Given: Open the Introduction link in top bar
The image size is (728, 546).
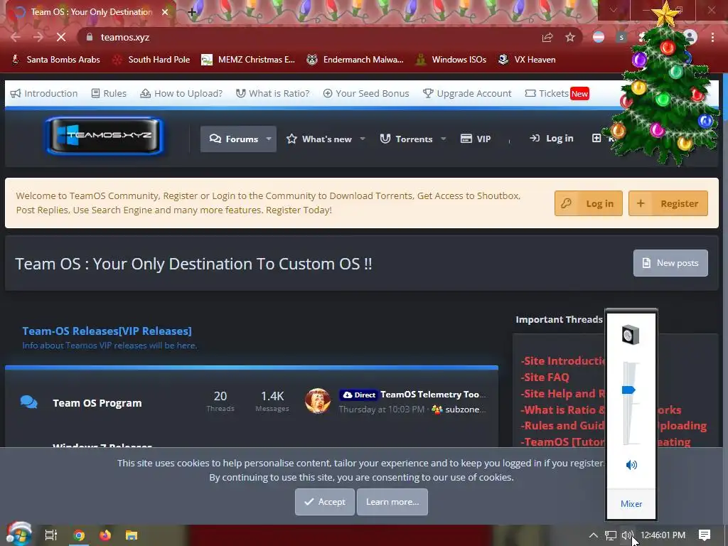Looking at the screenshot, I should (x=44, y=93).
